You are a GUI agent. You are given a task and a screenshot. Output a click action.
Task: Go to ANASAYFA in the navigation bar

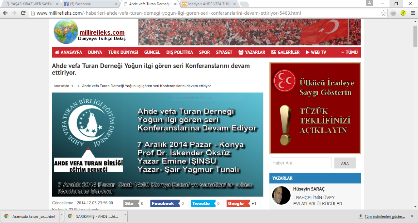(x=68, y=52)
